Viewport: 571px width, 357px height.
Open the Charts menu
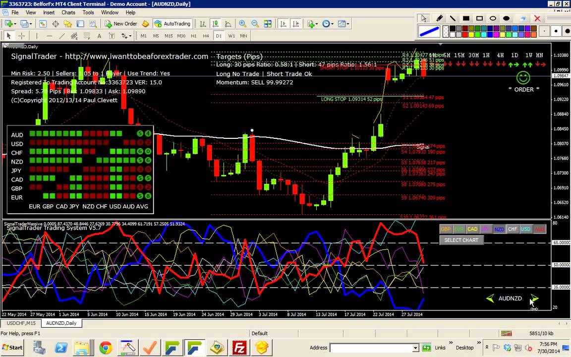[68, 12]
